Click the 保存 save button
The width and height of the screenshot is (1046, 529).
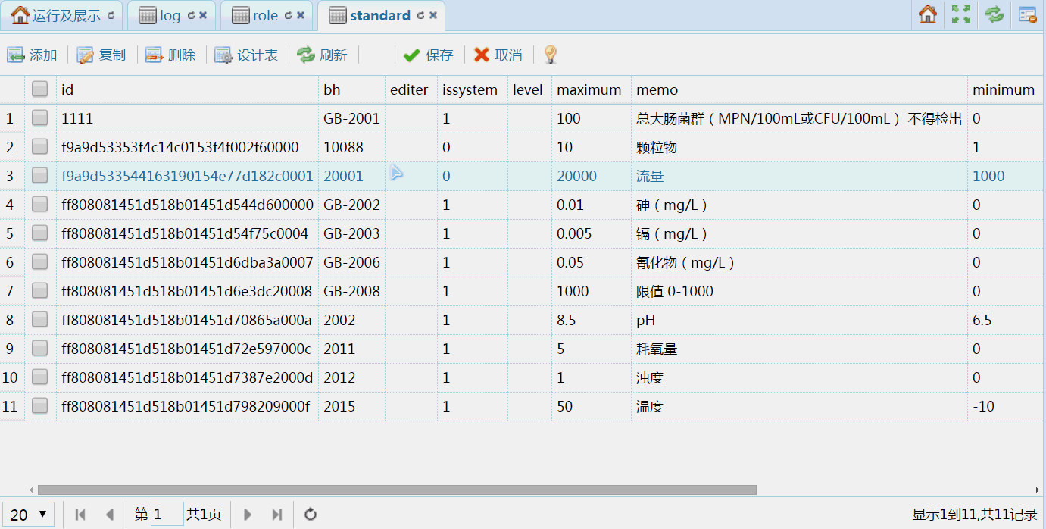pyautogui.click(x=429, y=55)
